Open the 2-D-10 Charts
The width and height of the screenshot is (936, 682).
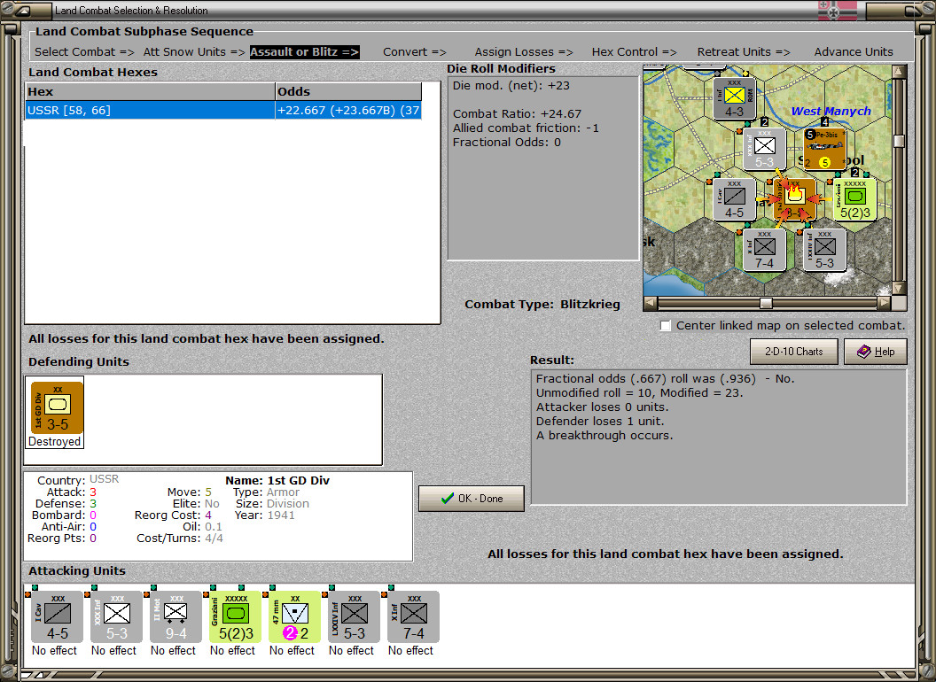(x=794, y=352)
